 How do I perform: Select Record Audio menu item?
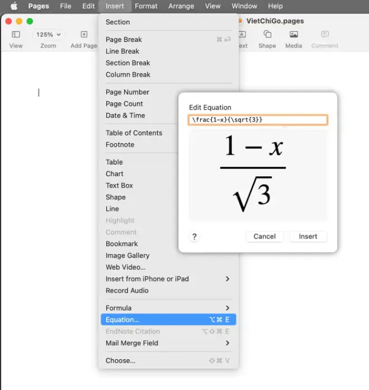coord(127,290)
